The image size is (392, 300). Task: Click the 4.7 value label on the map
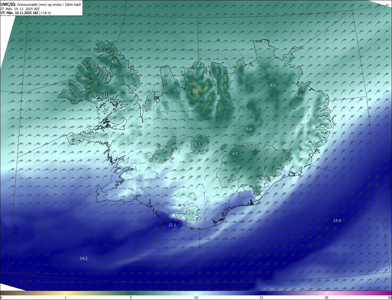(235, 154)
